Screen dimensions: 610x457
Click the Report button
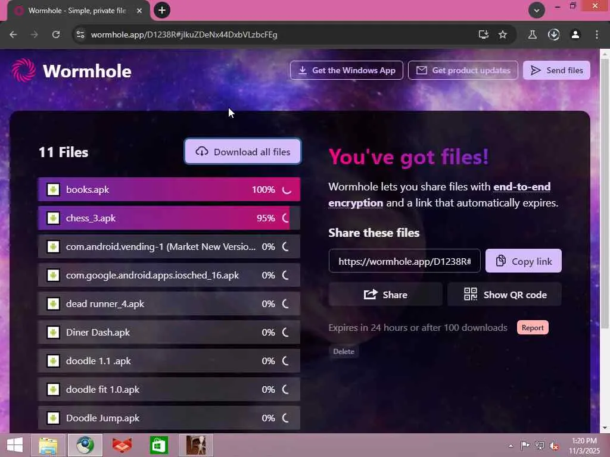(533, 328)
